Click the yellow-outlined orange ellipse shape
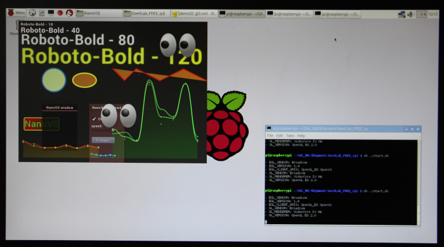444x247 pixels. pyautogui.click(x=84, y=80)
